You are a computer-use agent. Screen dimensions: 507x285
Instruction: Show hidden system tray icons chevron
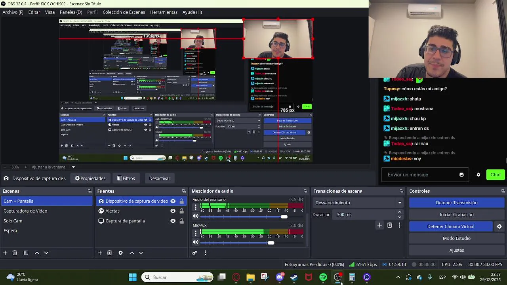(x=398, y=277)
